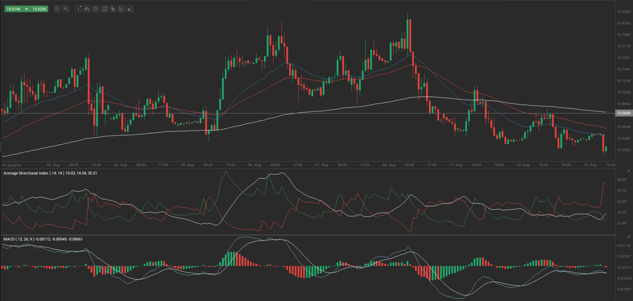Click the zoom in magnifier icon
633x301 pixels.
(66, 9)
